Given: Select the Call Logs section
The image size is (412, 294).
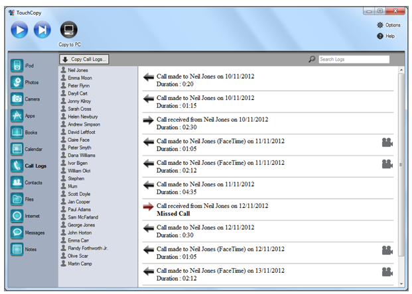Looking at the screenshot, I should tap(29, 166).
